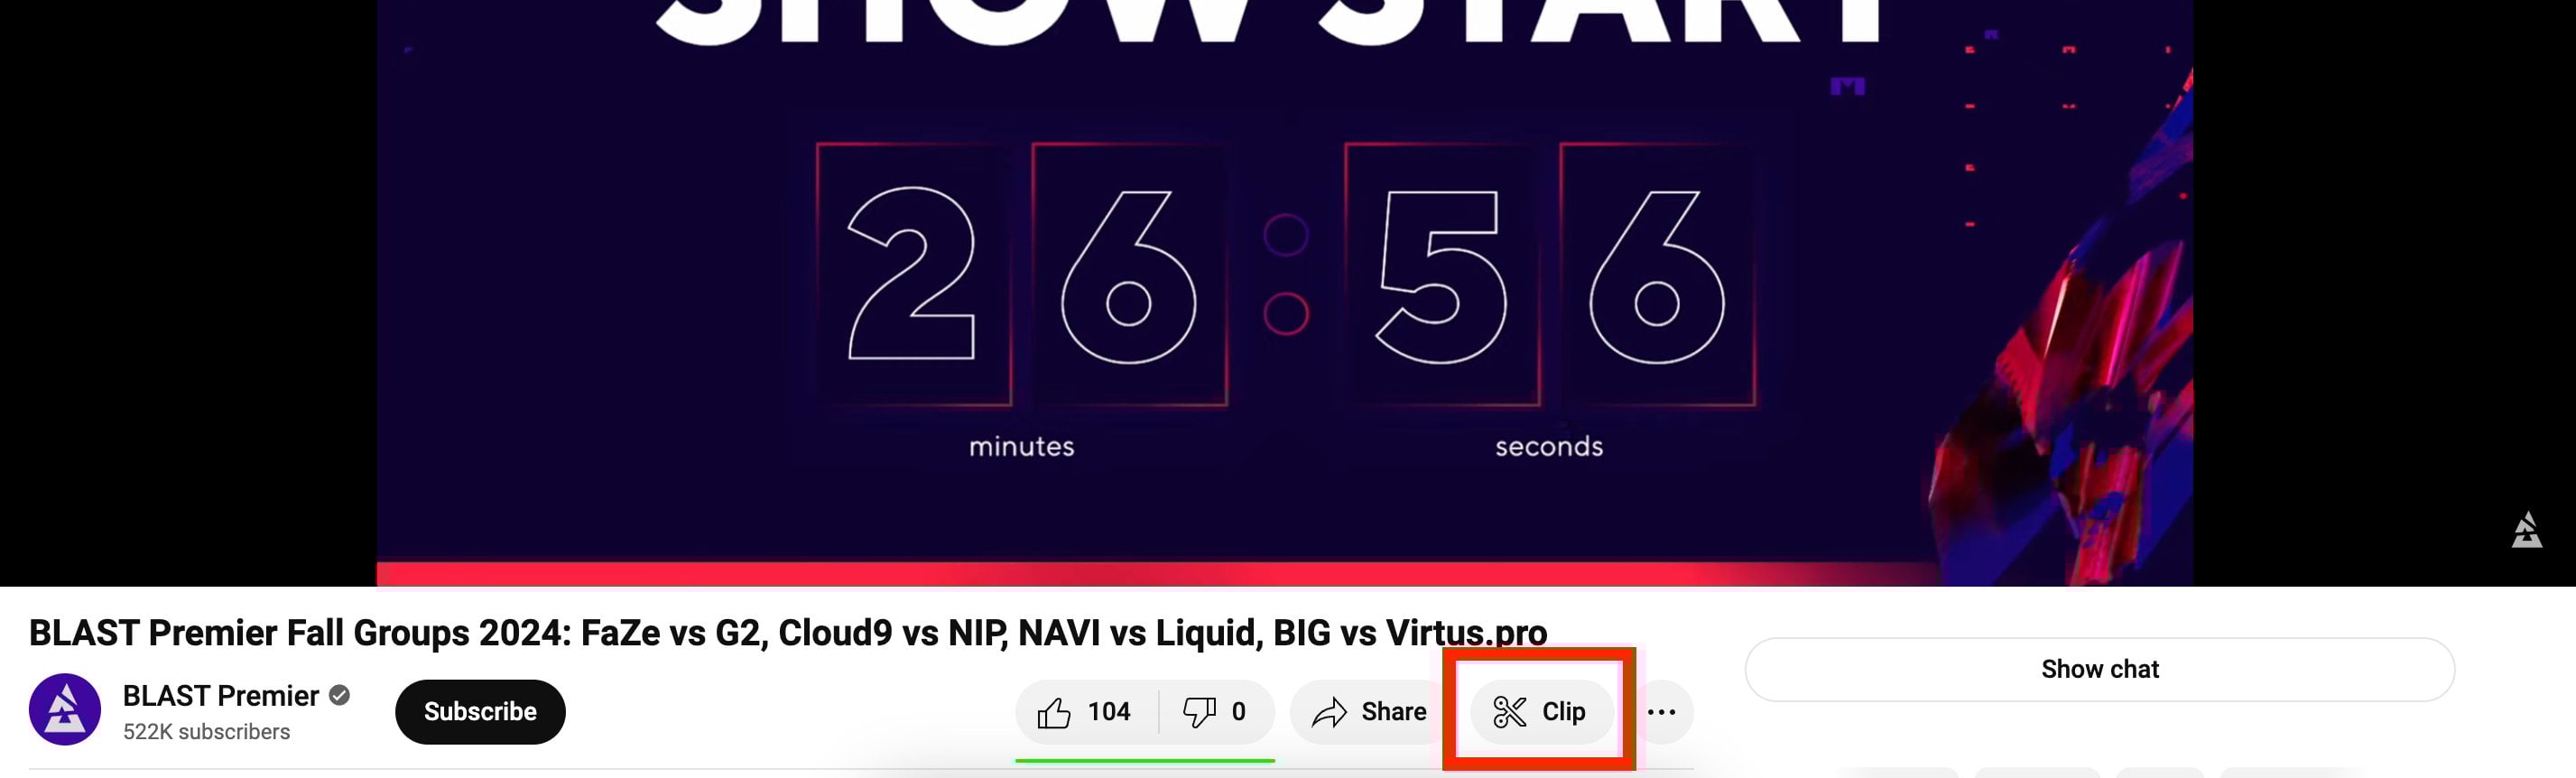Click the 104 likes count

(1108, 712)
